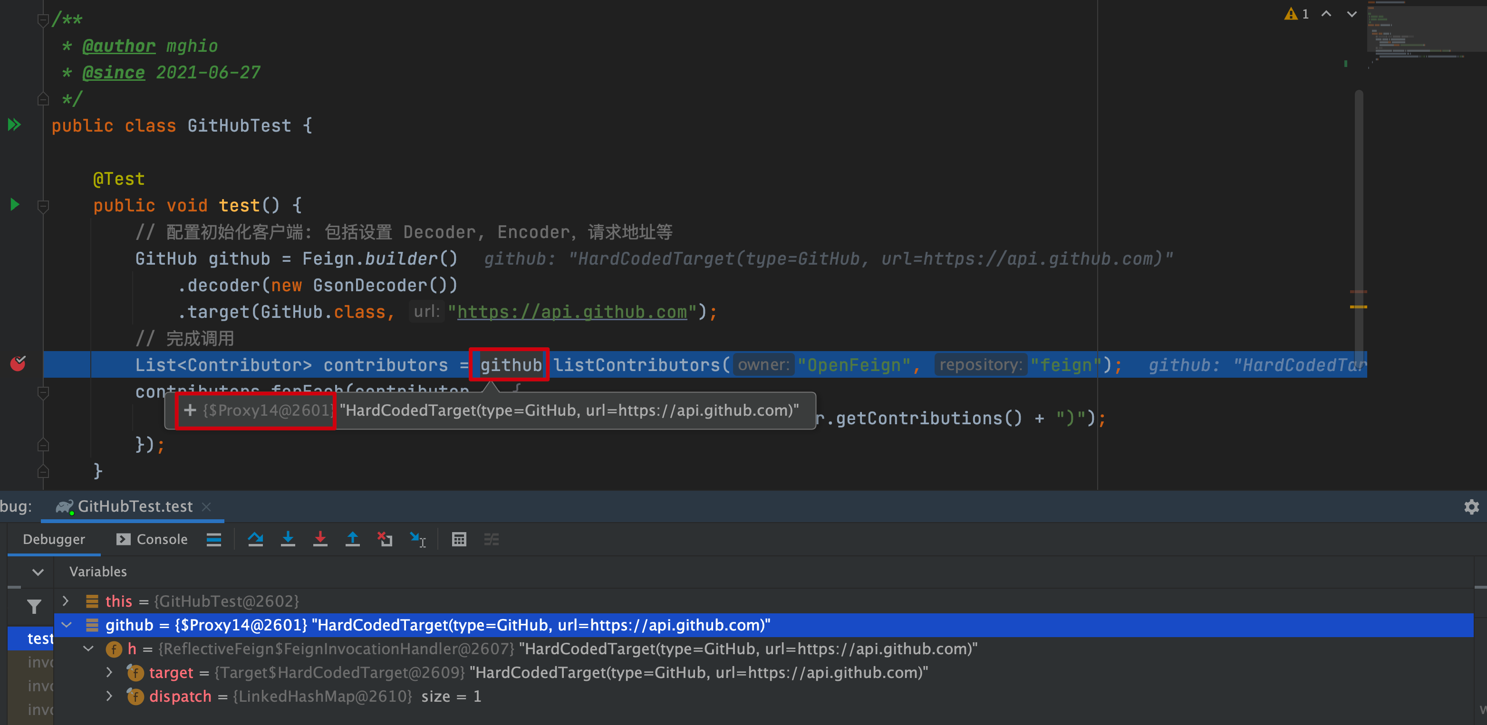Click the Step Out debugger button

pyautogui.click(x=352, y=539)
